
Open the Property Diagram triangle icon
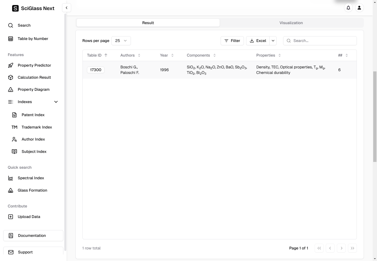pos(11,90)
